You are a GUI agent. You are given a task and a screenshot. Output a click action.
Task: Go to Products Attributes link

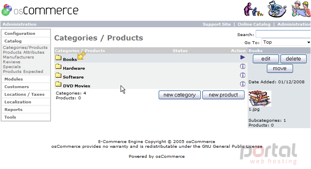point(24,52)
